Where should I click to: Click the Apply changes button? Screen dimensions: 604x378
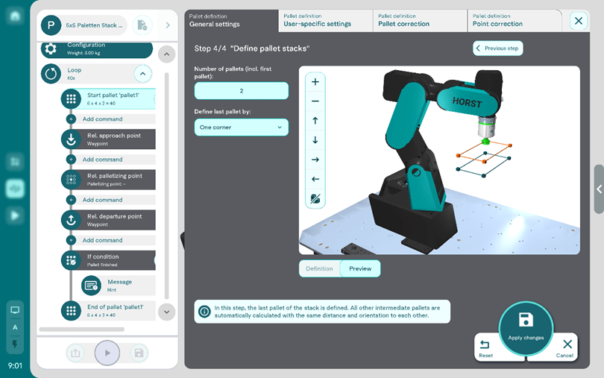(526, 327)
